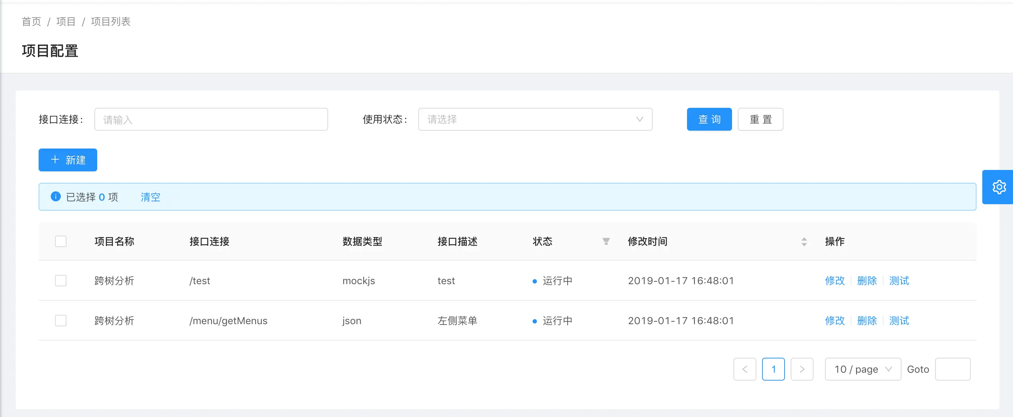Focus the 接口连接 input field
Image resolution: width=1013 pixels, height=417 pixels.
click(x=211, y=119)
